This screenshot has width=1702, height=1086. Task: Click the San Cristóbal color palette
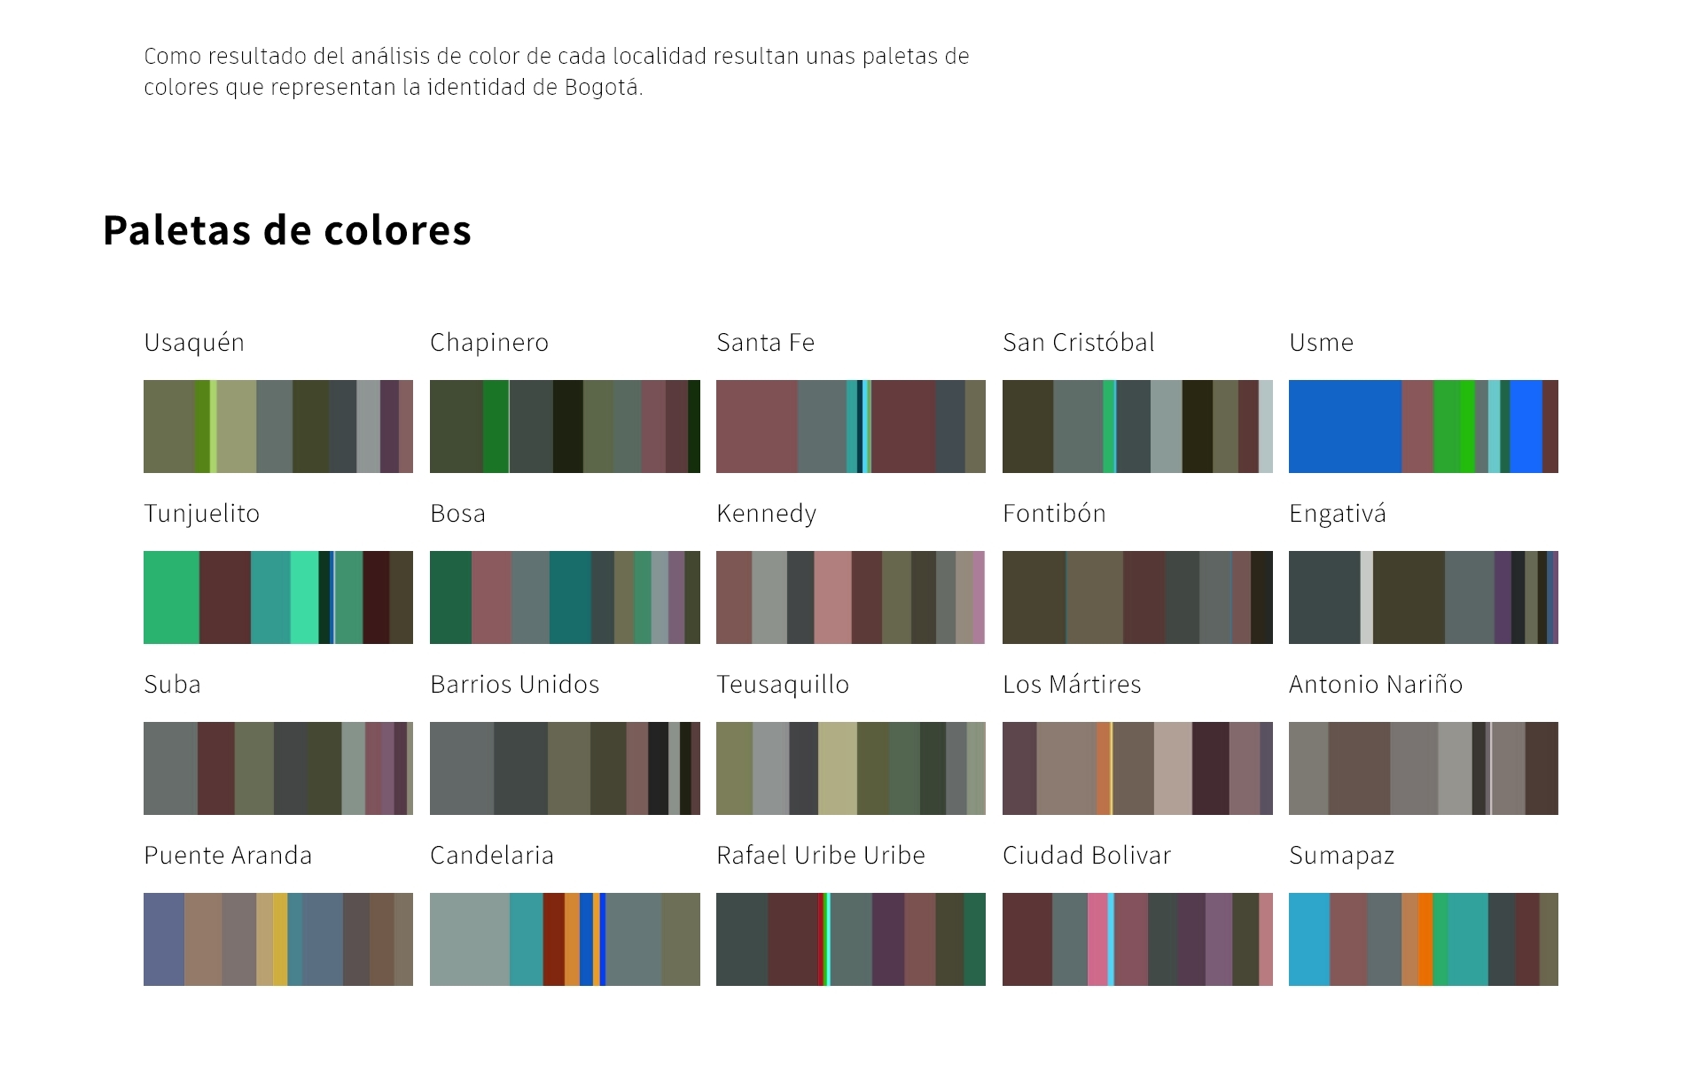click(x=1137, y=426)
